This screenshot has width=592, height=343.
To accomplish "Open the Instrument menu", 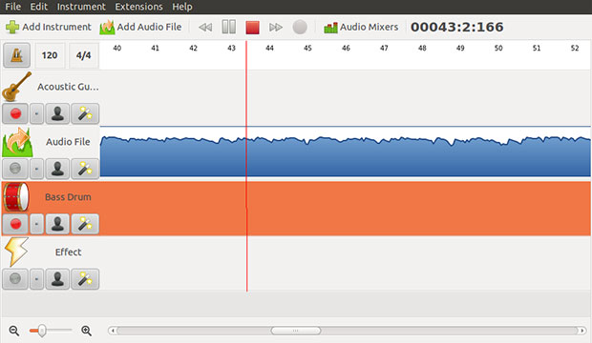I will click(81, 7).
